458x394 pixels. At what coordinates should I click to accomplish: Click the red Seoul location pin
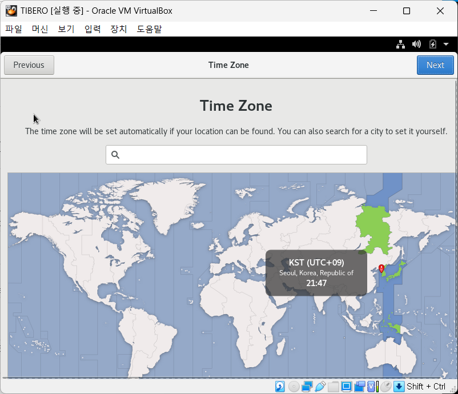381,268
